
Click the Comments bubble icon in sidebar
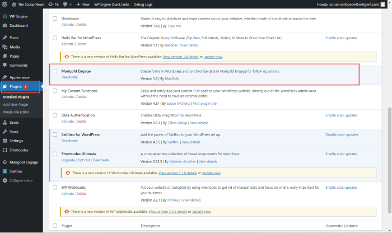click(x=5, y=65)
